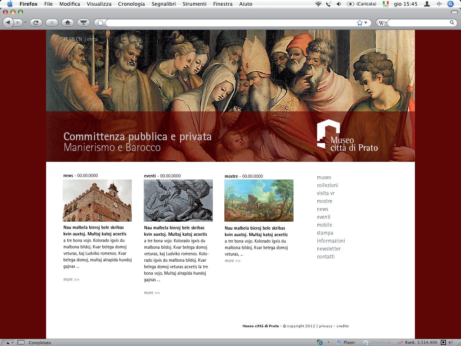Viewport: 461px width, 346px height.
Task: Open the back/forward history dropdown arrow
Action: (25, 23)
